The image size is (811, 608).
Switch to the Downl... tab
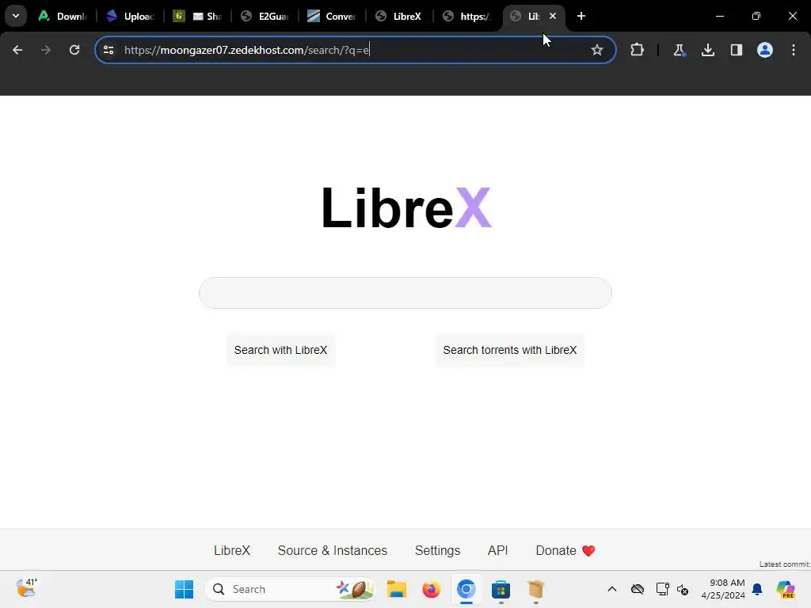[63, 16]
